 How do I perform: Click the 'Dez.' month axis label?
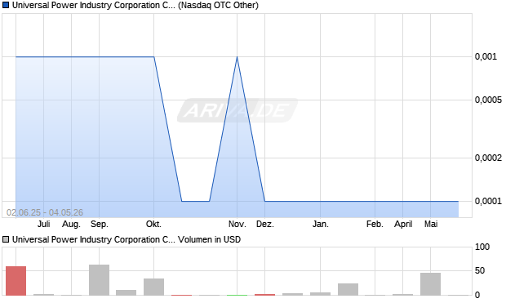pos(265,224)
